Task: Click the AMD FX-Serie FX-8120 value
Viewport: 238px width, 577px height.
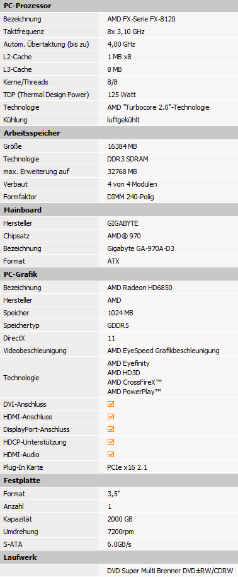Action: point(141,19)
